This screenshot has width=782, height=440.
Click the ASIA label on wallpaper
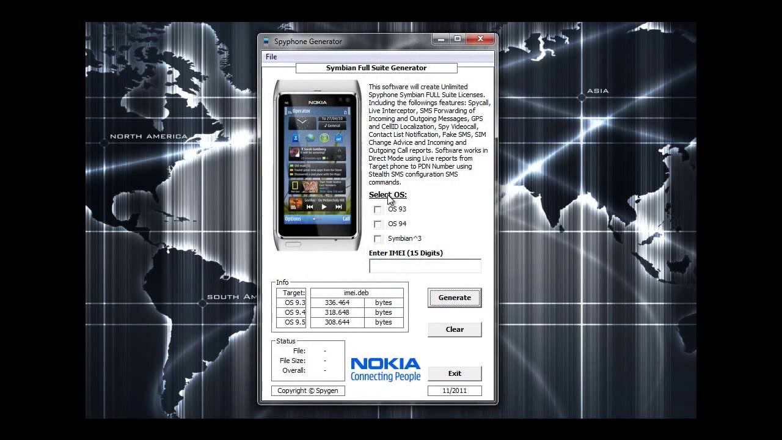click(597, 91)
